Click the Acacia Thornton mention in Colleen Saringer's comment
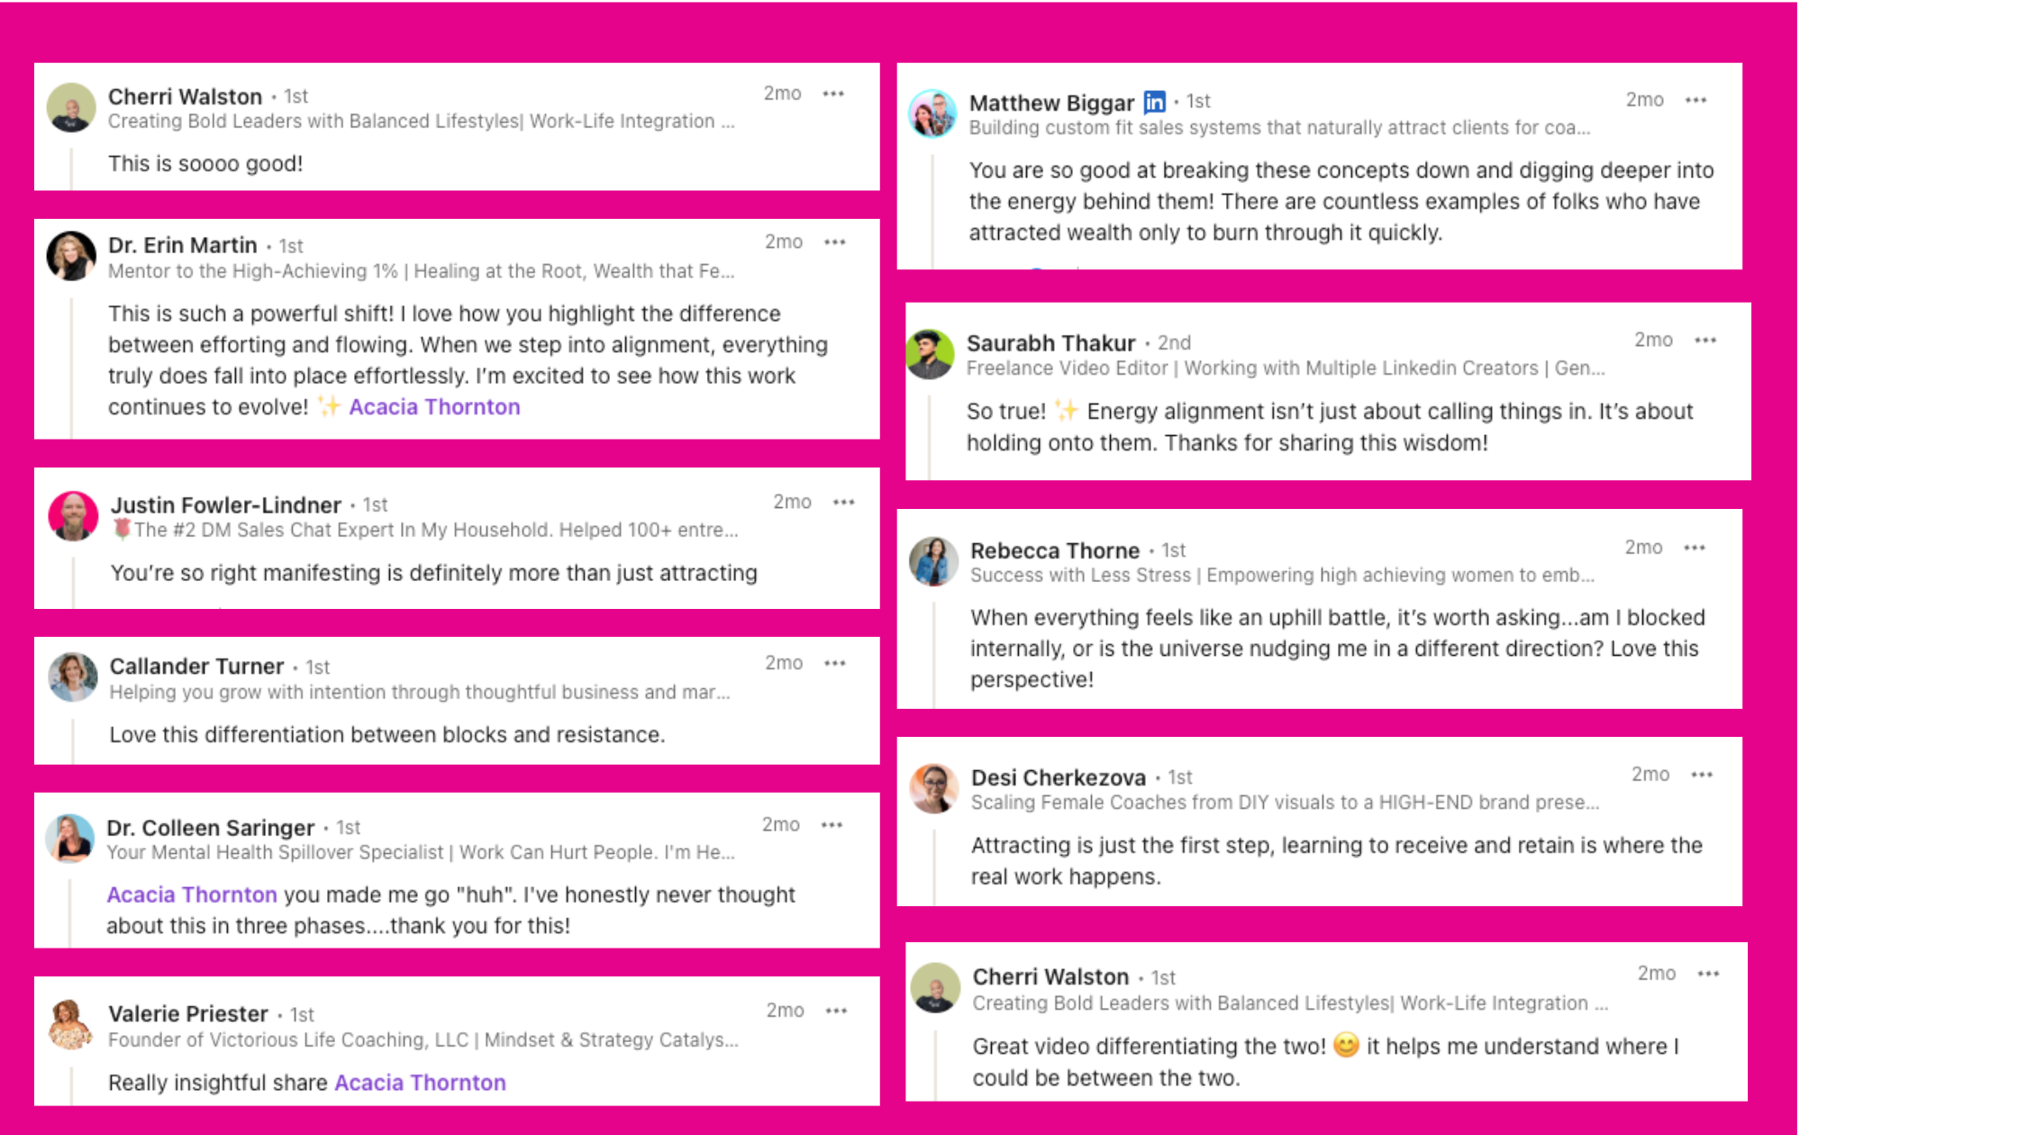The height and width of the screenshot is (1135, 2018). (192, 894)
